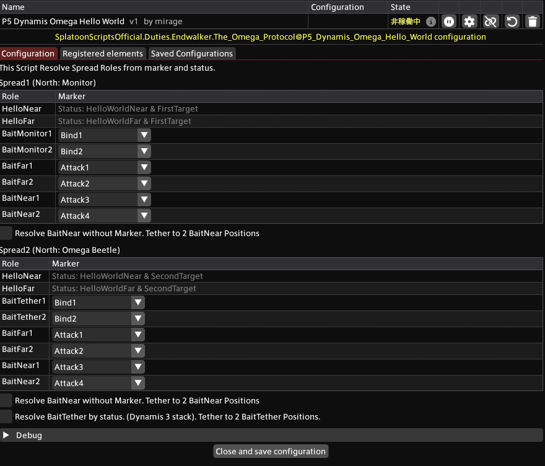The width and height of the screenshot is (545, 466).
Task: Open script settings gear icon
Action: coord(469,22)
